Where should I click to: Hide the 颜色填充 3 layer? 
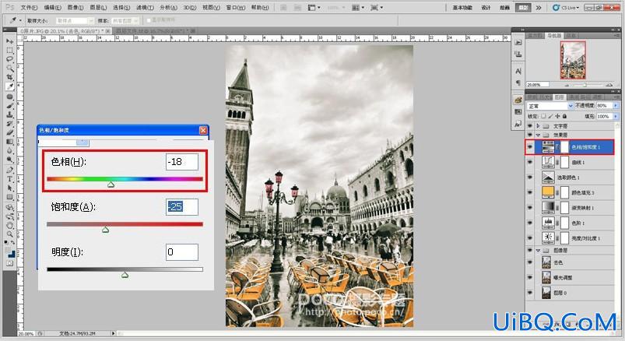click(530, 192)
